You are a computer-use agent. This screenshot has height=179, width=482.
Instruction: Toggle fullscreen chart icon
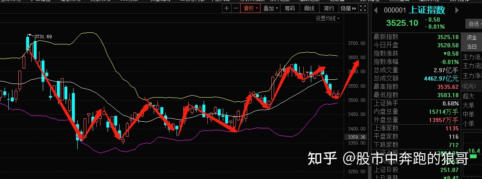pos(363,8)
